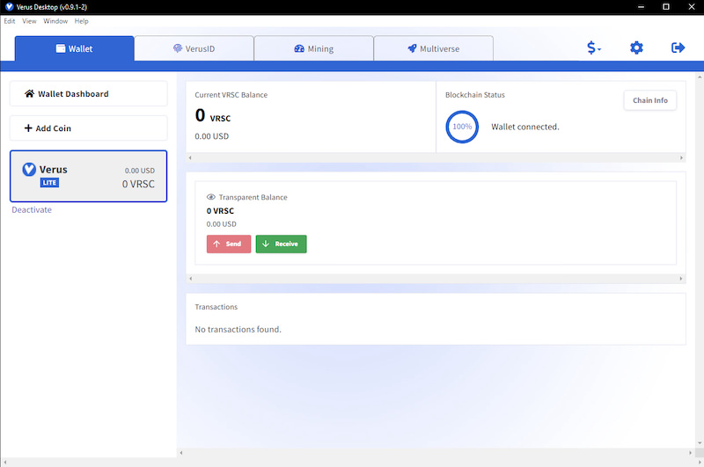Click the rocket icon on Multiverse tab

tap(412, 48)
